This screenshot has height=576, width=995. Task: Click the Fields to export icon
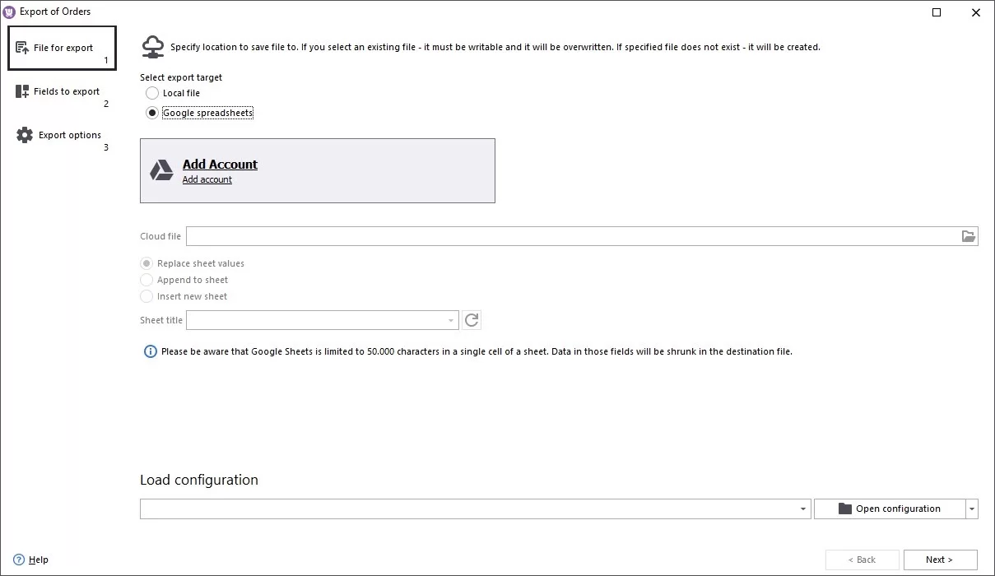pyautogui.click(x=23, y=92)
